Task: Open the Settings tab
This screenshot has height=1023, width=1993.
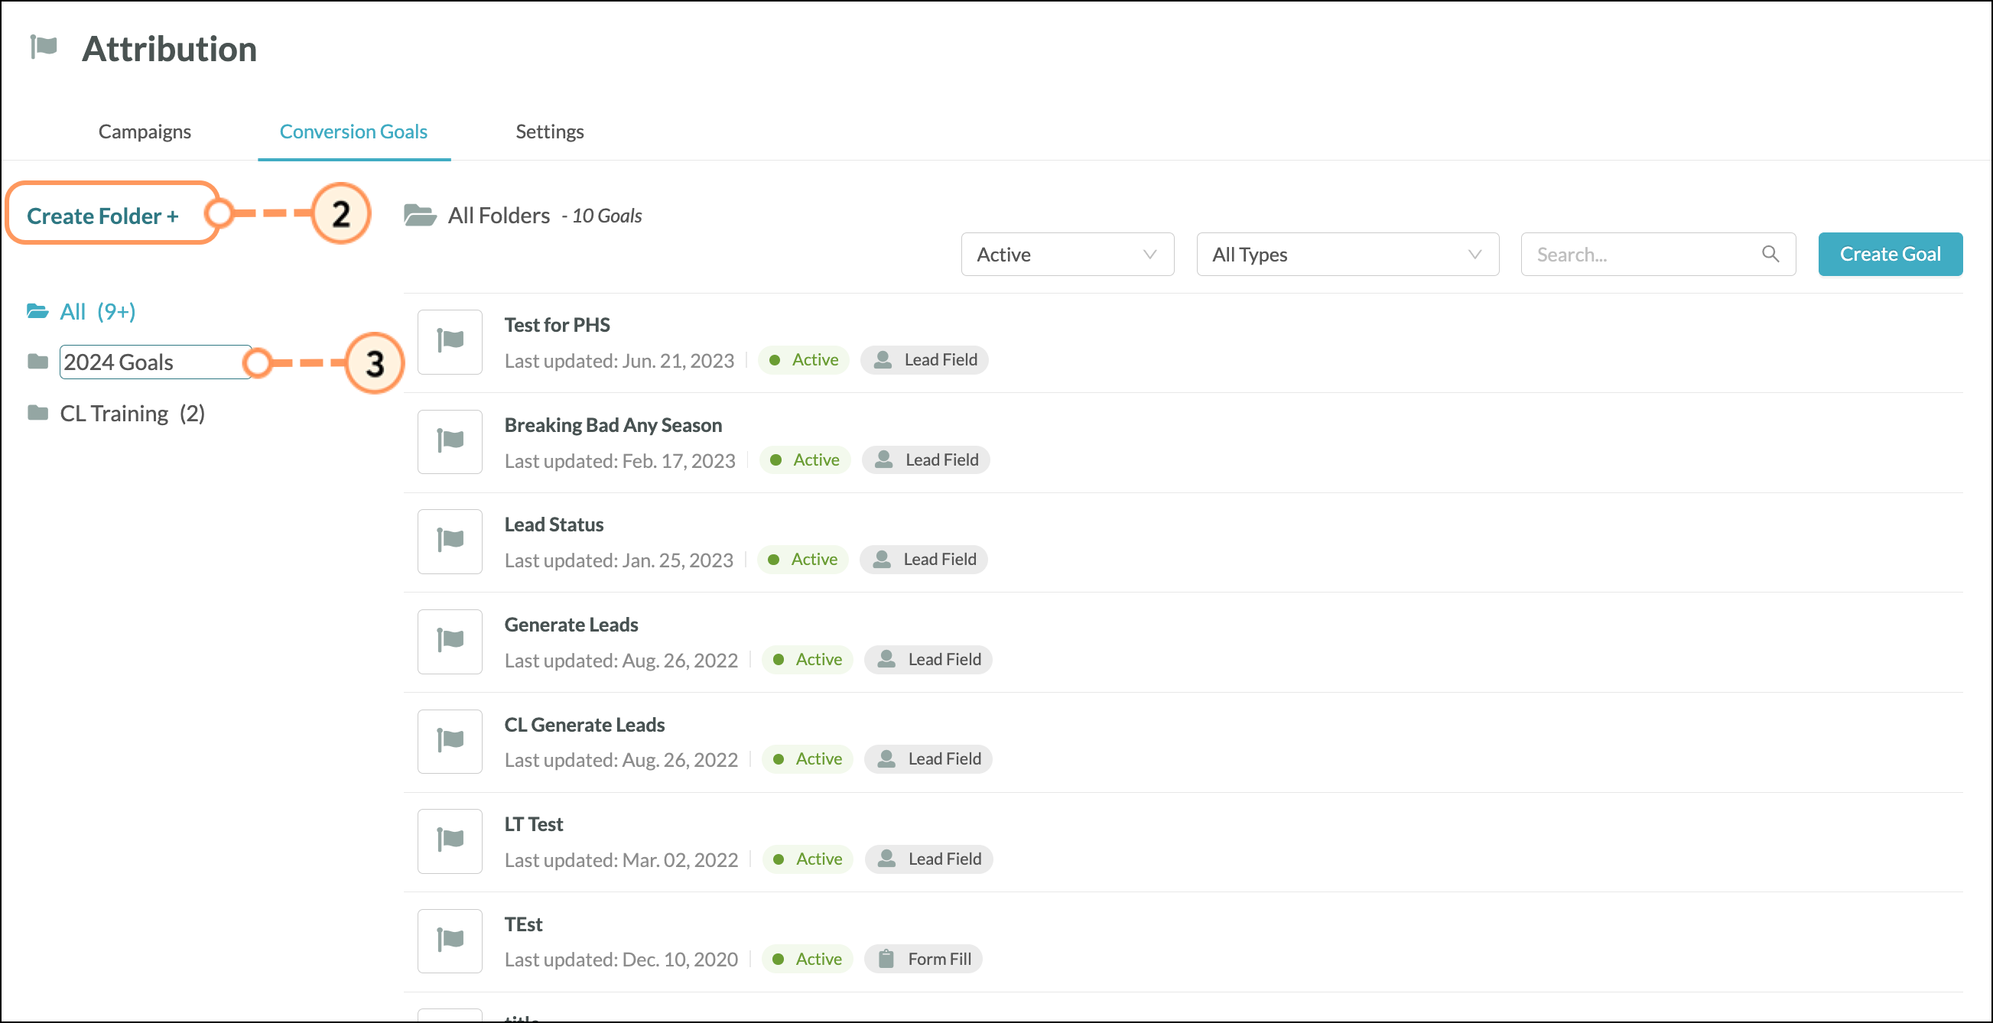Action: point(549,132)
